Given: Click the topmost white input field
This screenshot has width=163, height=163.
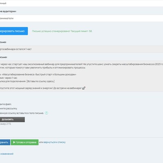Looking at the screenshot, I should (81, 3).
